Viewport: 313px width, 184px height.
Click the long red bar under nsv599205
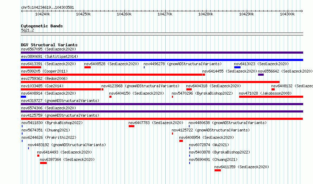(111, 75)
